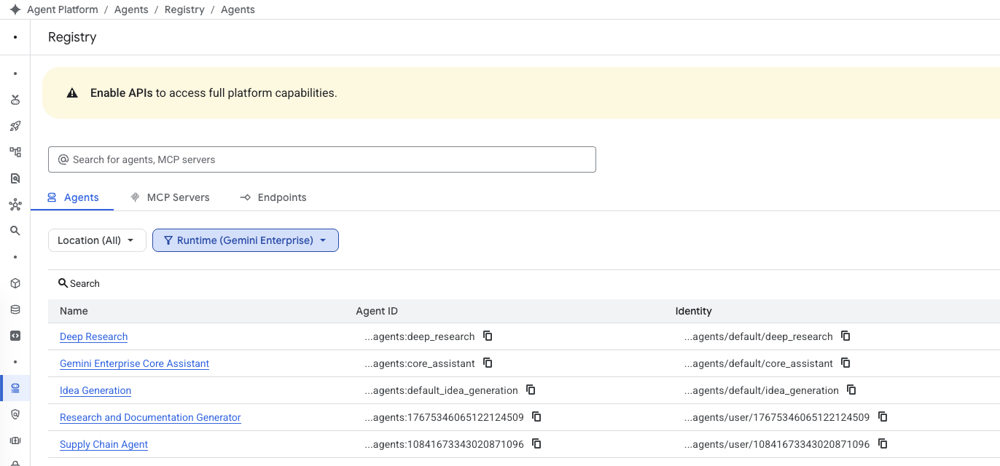The width and height of the screenshot is (1000, 466).
Task: Click the ...agents:deep_research text
Action: pos(420,336)
